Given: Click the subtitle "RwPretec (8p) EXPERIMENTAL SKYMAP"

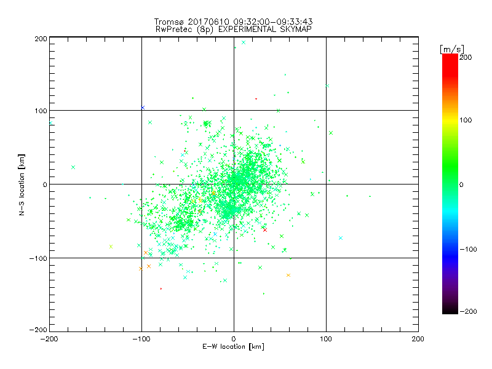Looking at the screenshot, I should coord(234,30).
